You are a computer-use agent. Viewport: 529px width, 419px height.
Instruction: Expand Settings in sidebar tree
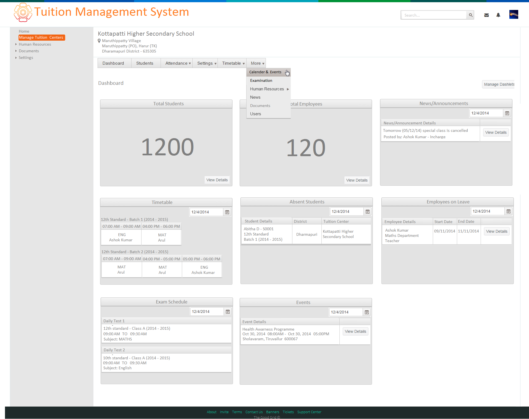click(x=16, y=57)
